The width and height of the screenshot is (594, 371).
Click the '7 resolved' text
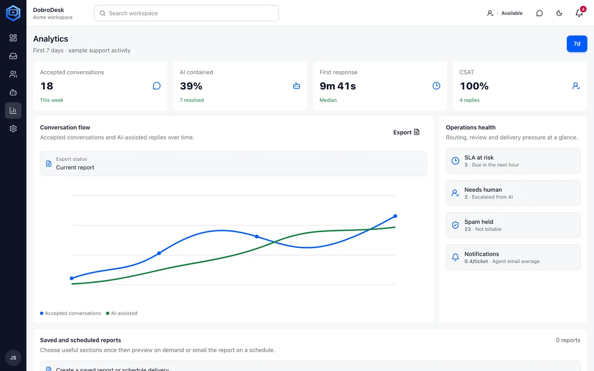click(x=192, y=100)
